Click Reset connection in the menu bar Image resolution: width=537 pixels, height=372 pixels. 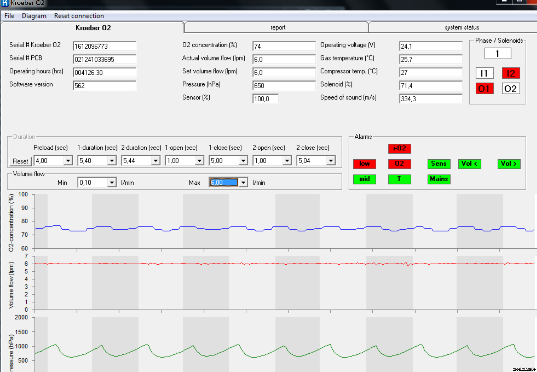79,16
